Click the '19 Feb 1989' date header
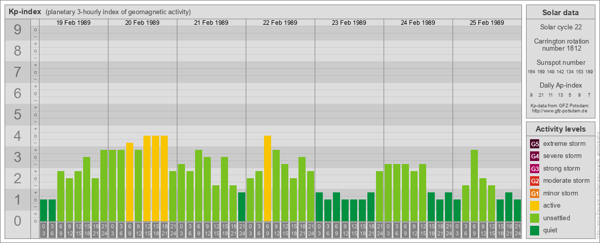Viewport: 600px width, 243px height. click(x=73, y=23)
